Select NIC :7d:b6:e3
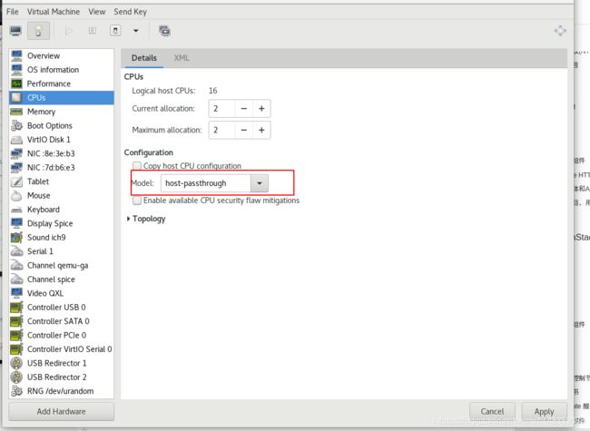This screenshot has height=431, width=590. [62, 167]
